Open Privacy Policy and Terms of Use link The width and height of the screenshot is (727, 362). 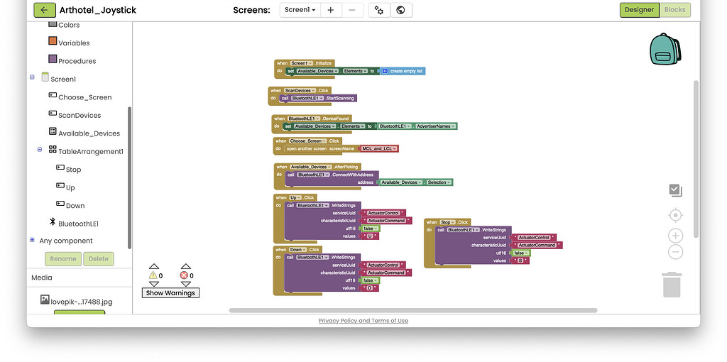click(363, 321)
